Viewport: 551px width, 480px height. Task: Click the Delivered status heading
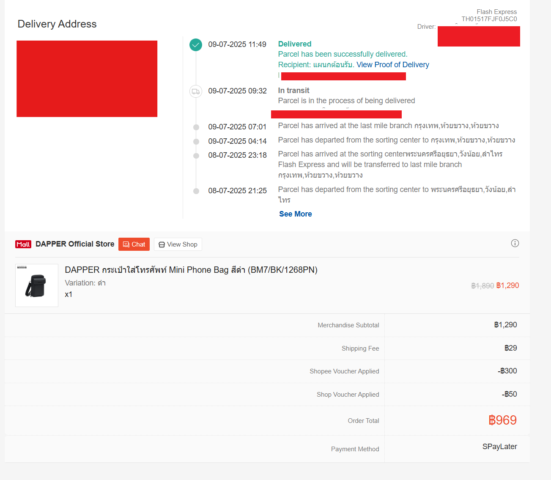tap(295, 44)
